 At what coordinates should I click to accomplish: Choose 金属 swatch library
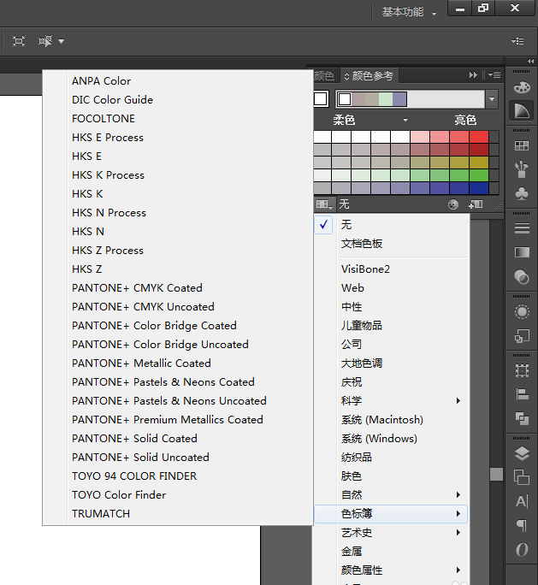pyautogui.click(x=392, y=552)
